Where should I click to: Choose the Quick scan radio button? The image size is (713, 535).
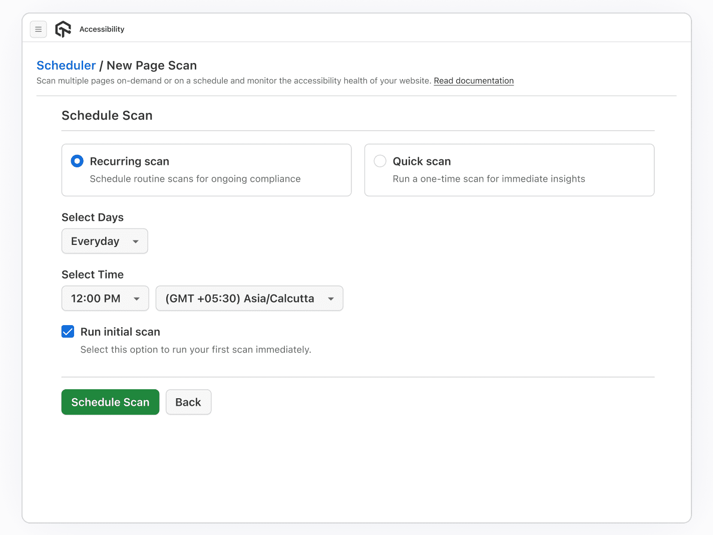click(380, 161)
